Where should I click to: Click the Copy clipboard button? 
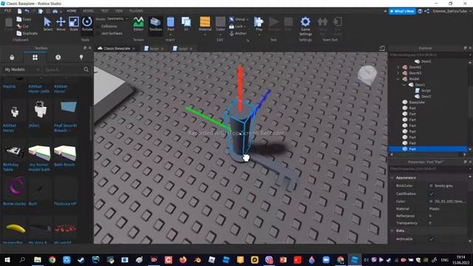(24, 19)
